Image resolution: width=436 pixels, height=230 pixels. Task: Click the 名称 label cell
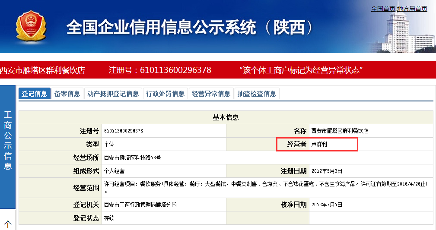268,131
